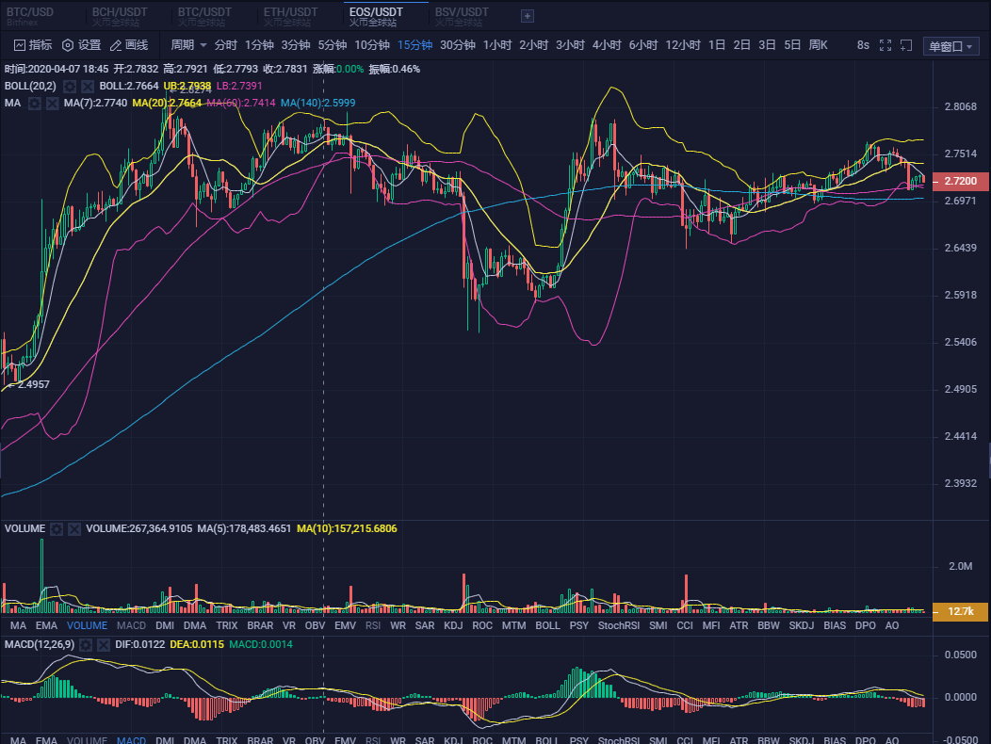The height and width of the screenshot is (744, 991).
Task: Open MA indicator settings gear
Action: (35, 103)
